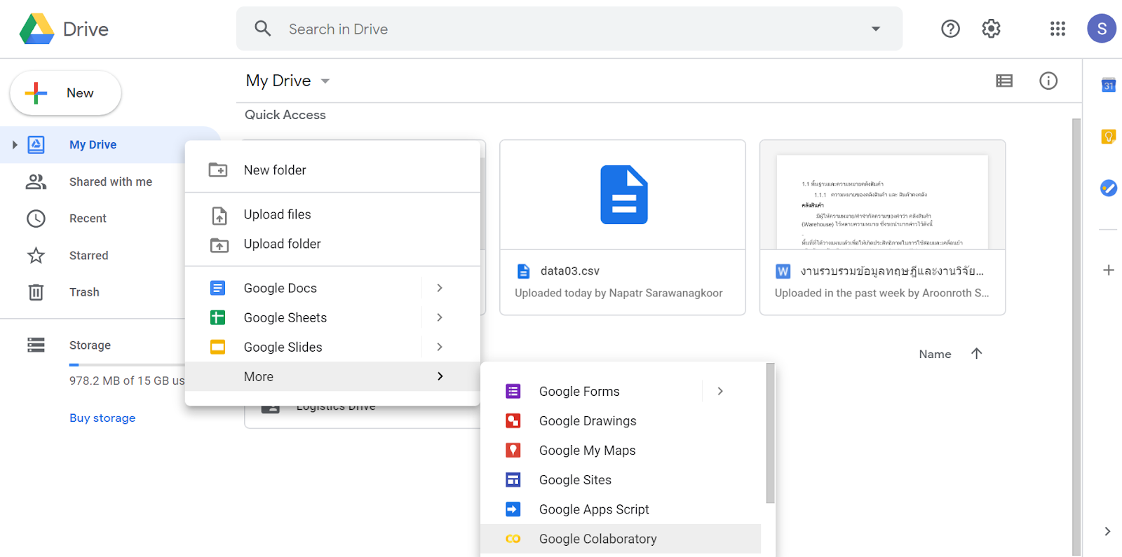1122x557 pixels.
Task: Expand Google Forms submenu arrow
Action: 720,392
